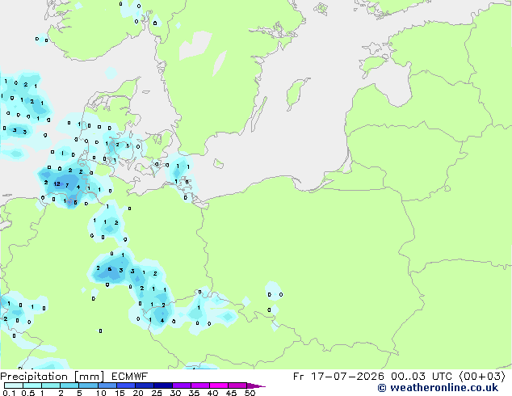Click the above-50 arrow tip of legend
The width and height of the screenshot is (512, 396).
pos(256,386)
